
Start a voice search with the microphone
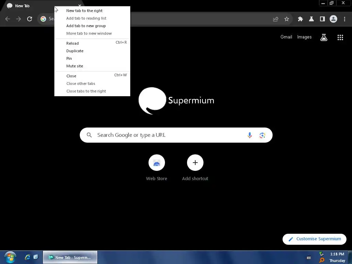pos(250,135)
